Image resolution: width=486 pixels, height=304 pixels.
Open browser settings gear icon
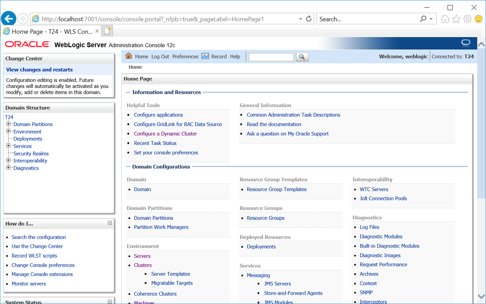click(x=467, y=19)
